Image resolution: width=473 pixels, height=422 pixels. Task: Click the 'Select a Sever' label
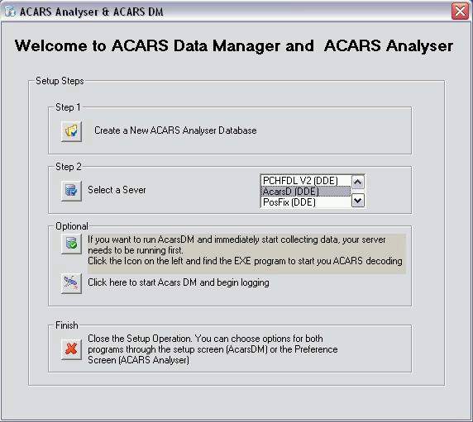pyautogui.click(x=117, y=190)
